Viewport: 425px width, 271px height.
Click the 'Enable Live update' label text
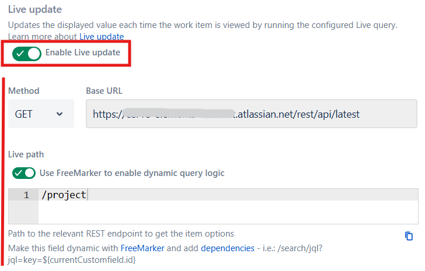click(82, 53)
